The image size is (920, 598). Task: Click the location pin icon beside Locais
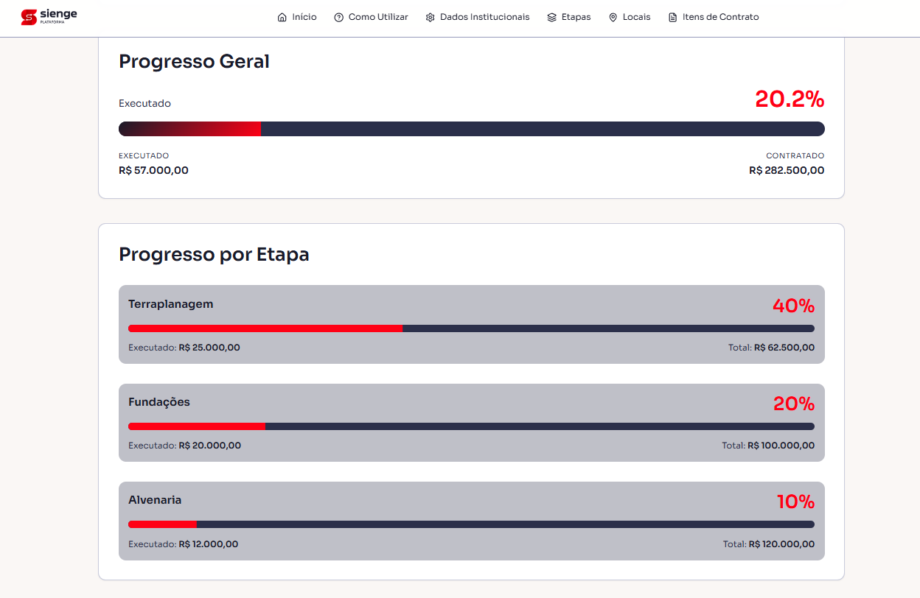613,17
